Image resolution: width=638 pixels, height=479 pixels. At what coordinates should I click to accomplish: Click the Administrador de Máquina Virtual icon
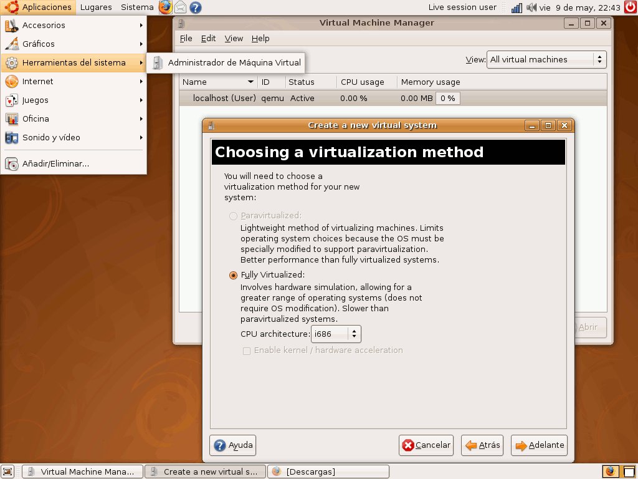tap(158, 63)
